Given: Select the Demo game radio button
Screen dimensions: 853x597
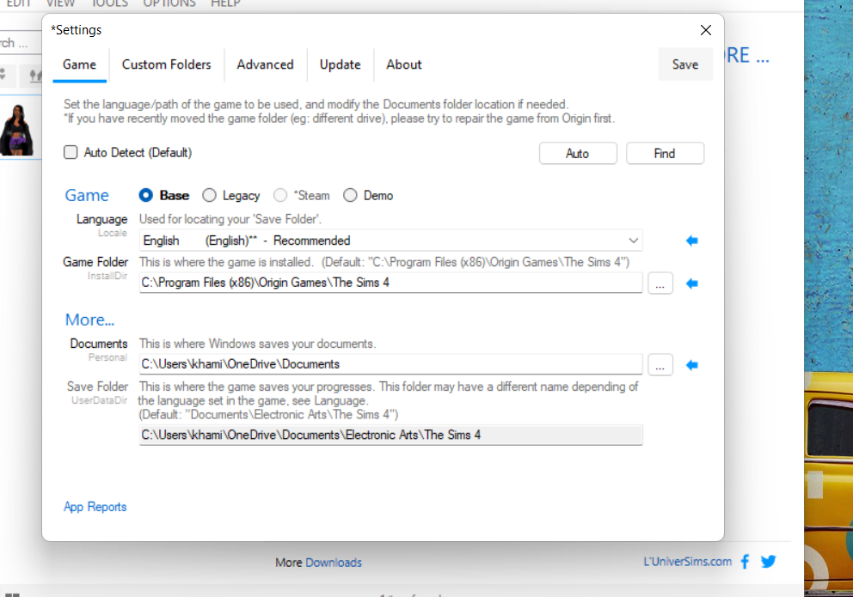Looking at the screenshot, I should point(350,195).
